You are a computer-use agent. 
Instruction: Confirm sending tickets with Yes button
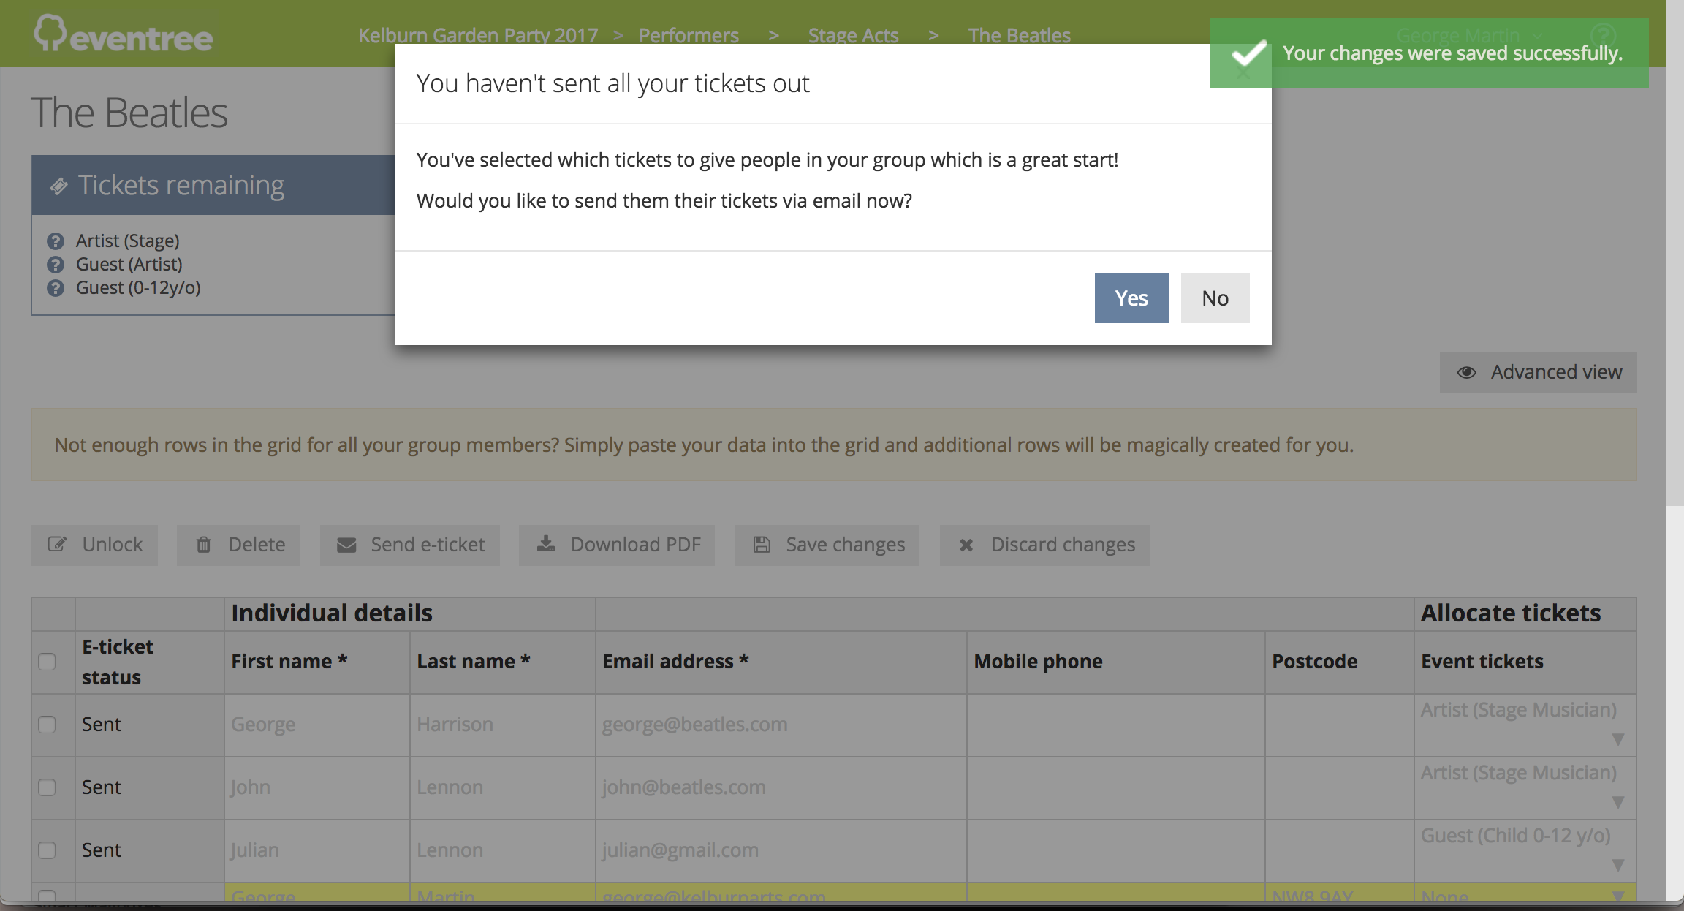(x=1131, y=298)
